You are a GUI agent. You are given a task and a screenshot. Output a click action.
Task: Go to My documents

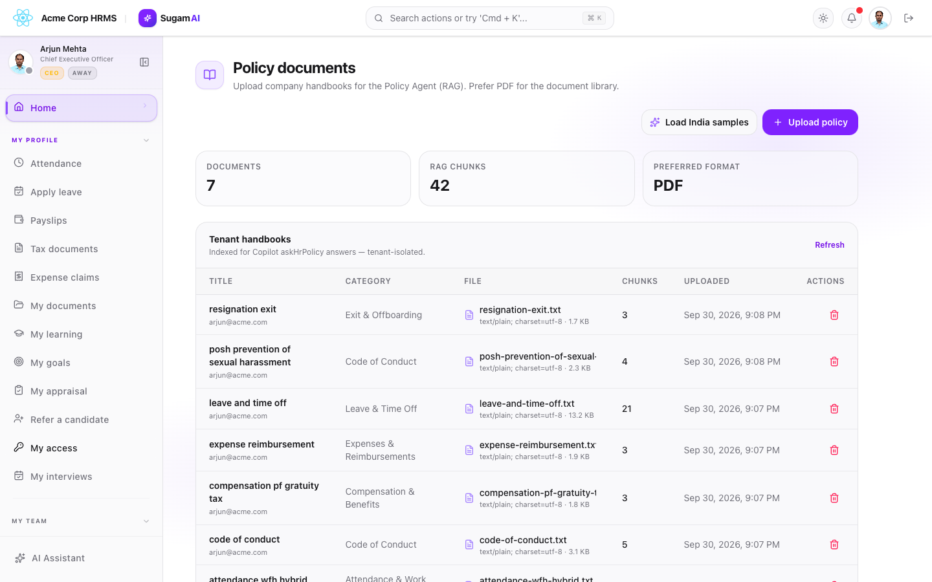pyautogui.click(x=82, y=306)
